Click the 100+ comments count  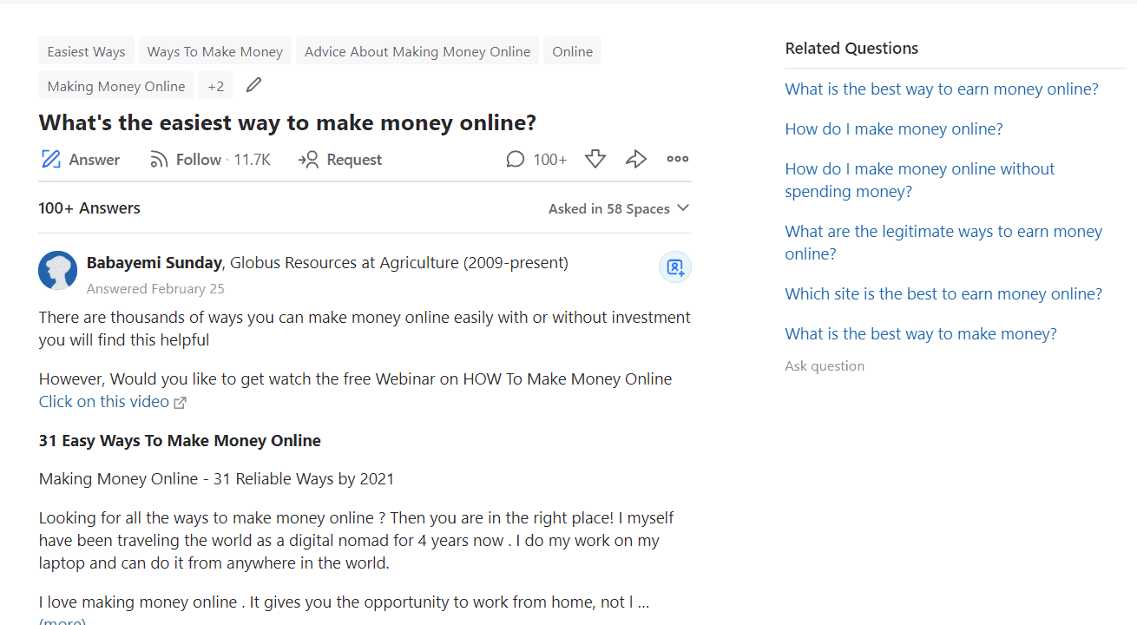point(550,160)
